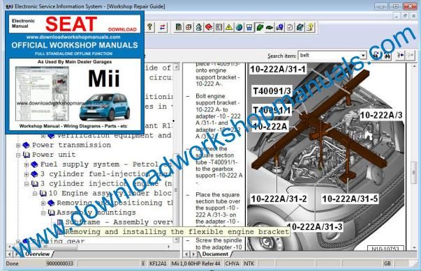Click 'Mii 1,0 60HP Refer 44' status entry
The image size is (421, 271).
pyautogui.click(x=195, y=264)
